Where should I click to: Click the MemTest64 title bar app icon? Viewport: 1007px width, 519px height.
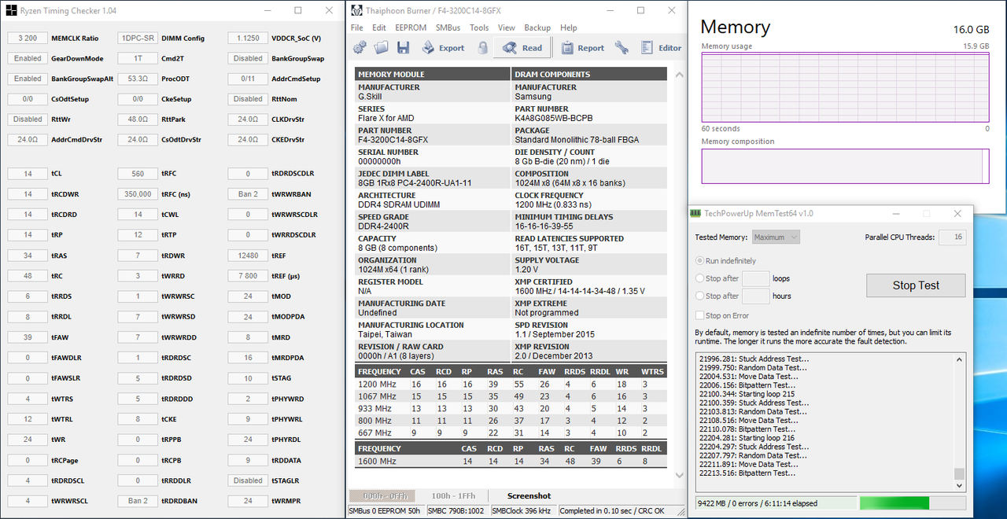click(x=695, y=213)
